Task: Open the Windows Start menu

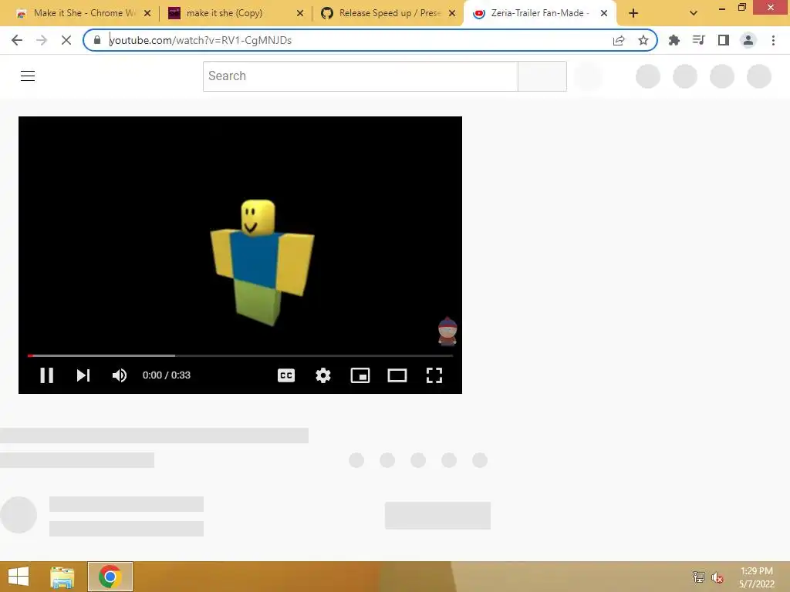Action: click(x=19, y=577)
